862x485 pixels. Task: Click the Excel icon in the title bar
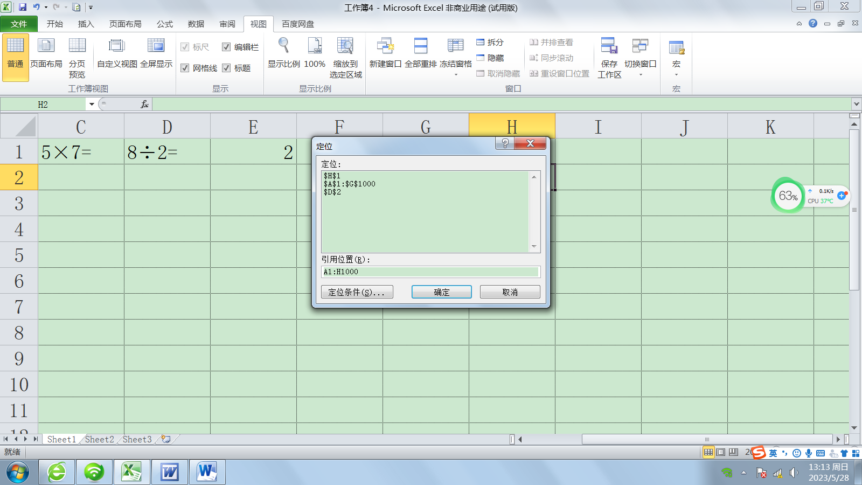6,7
